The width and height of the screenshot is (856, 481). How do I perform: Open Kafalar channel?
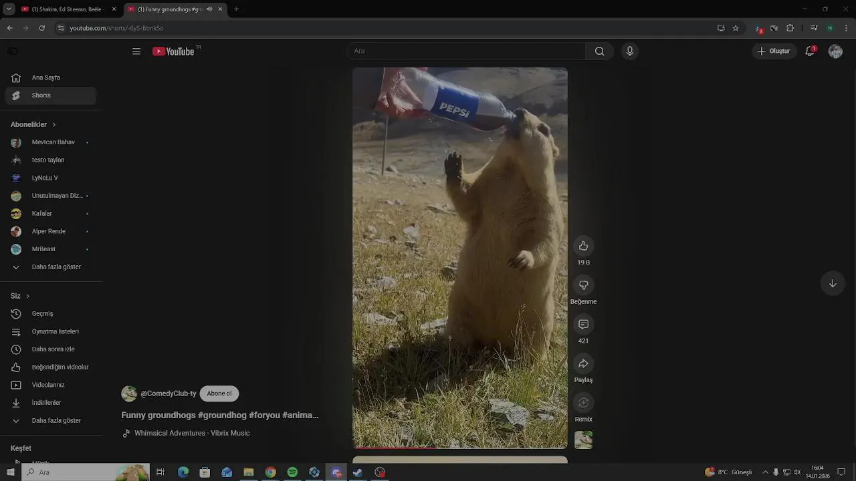[x=51, y=213]
